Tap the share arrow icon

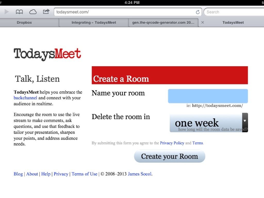46,12
